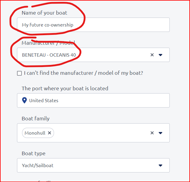The height and width of the screenshot is (182, 190).
Task: Open the Manufacturer / Model dropdown arrow
Action: coord(160,55)
